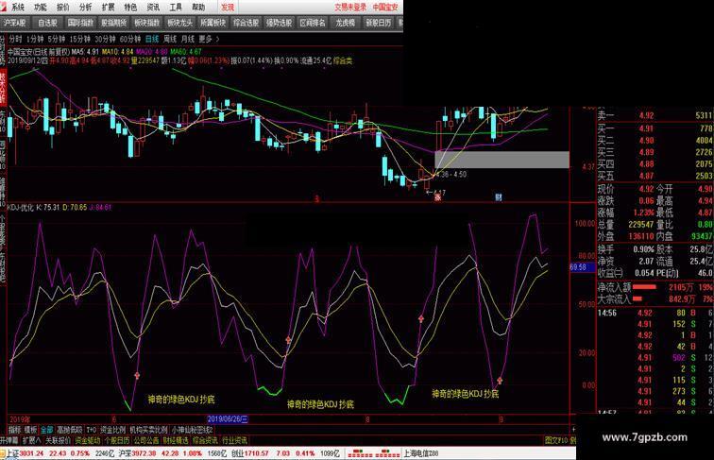The image size is (714, 460).
Task: Select the 周线 chart period
Action: click(170, 39)
